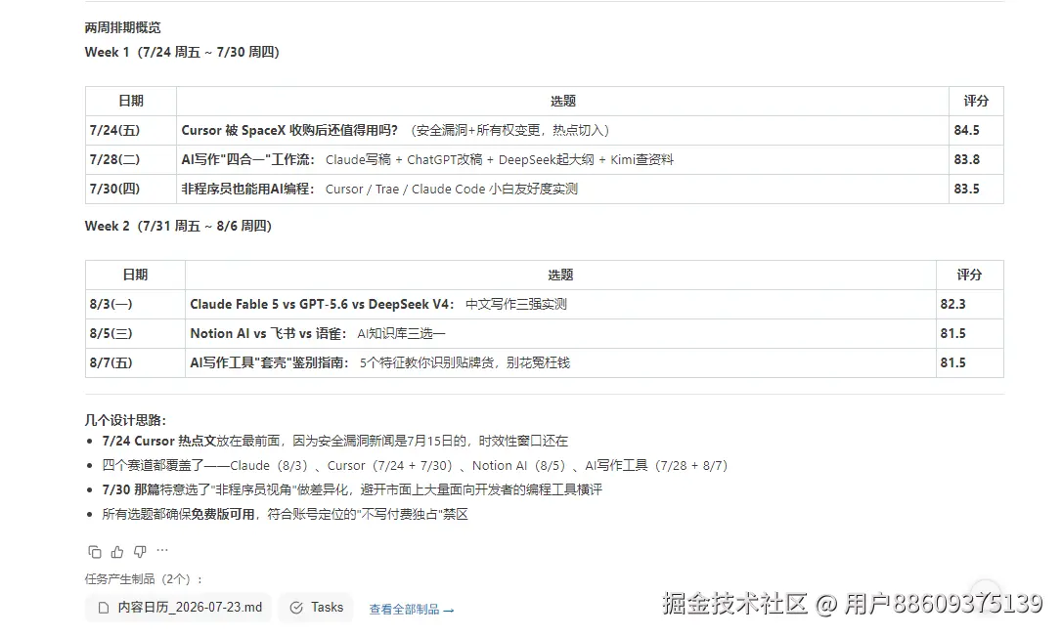
Task: Open the 内容日历_2026-07-23.md artifact
Action: coord(178,608)
